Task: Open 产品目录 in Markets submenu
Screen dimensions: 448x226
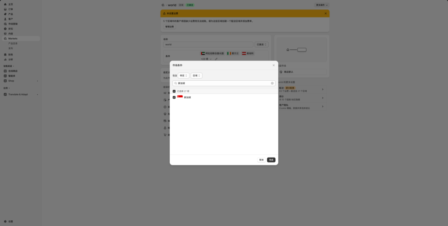Action: pyautogui.click(x=13, y=43)
